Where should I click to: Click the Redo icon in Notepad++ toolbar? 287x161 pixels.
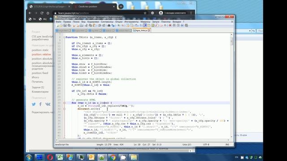click(104, 25)
